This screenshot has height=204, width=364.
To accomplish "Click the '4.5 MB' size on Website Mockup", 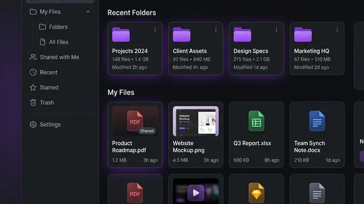I will click(180, 160).
